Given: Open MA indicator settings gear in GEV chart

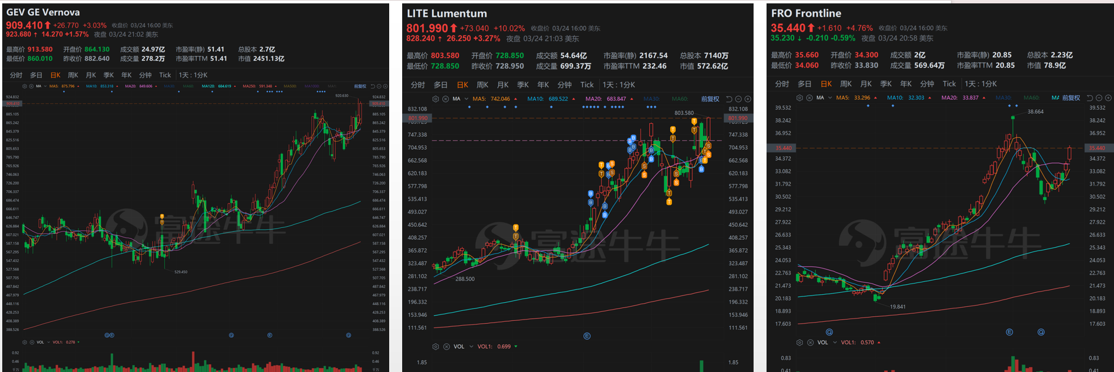Looking at the screenshot, I should tap(24, 86).
